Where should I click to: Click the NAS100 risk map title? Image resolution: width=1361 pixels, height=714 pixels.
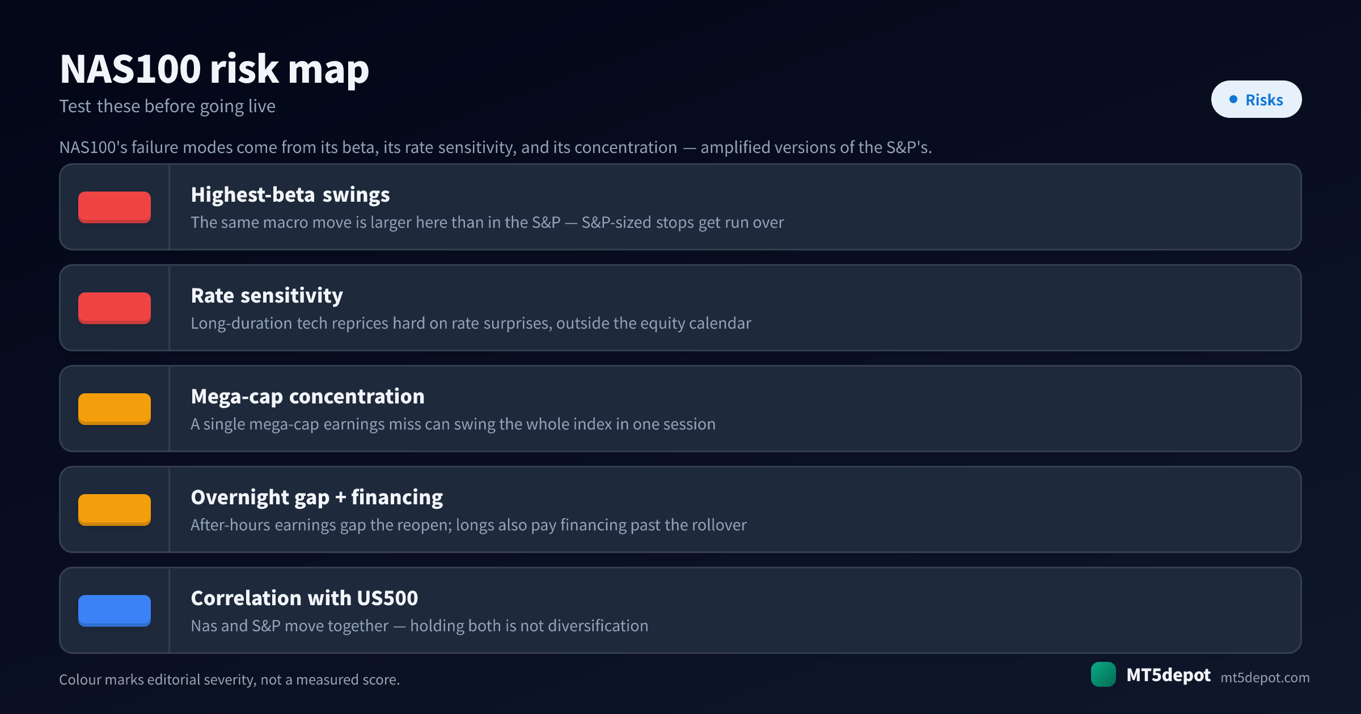pyautogui.click(x=214, y=69)
